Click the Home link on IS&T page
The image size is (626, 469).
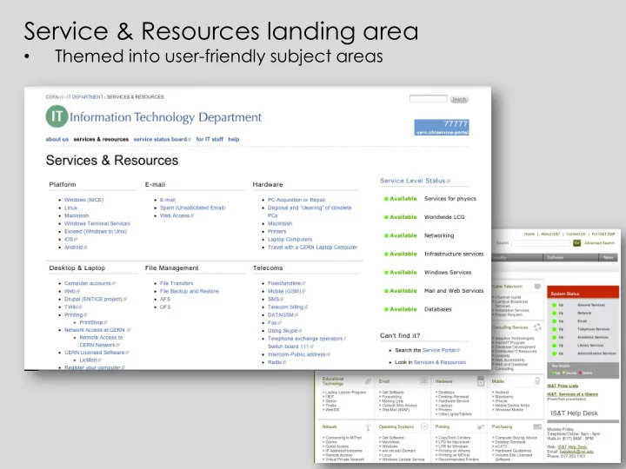(x=529, y=234)
